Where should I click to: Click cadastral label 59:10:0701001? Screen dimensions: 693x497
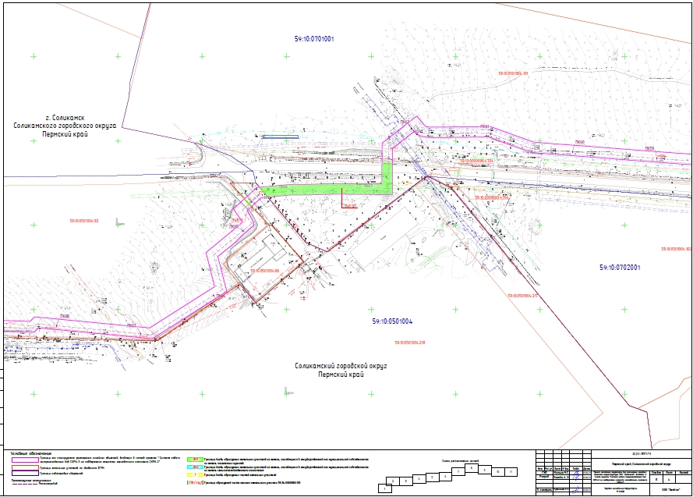pyautogui.click(x=314, y=39)
